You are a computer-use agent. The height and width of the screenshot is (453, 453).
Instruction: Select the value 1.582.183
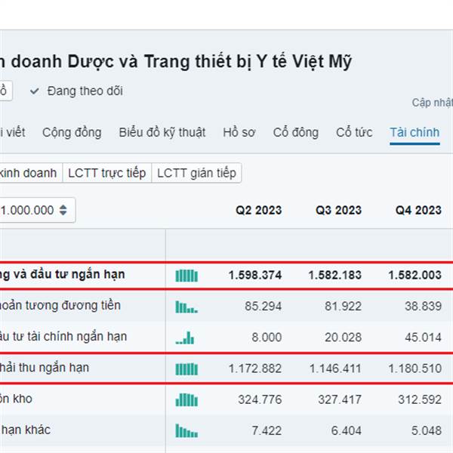[x=334, y=275]
